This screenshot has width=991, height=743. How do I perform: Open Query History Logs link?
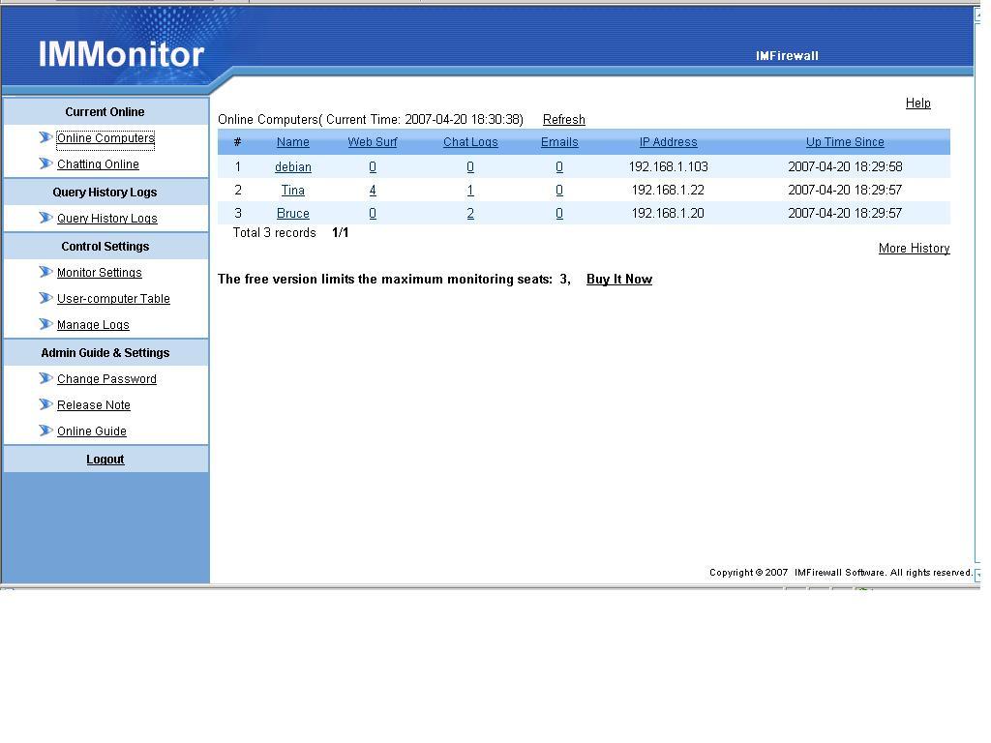tap(106, 219)
